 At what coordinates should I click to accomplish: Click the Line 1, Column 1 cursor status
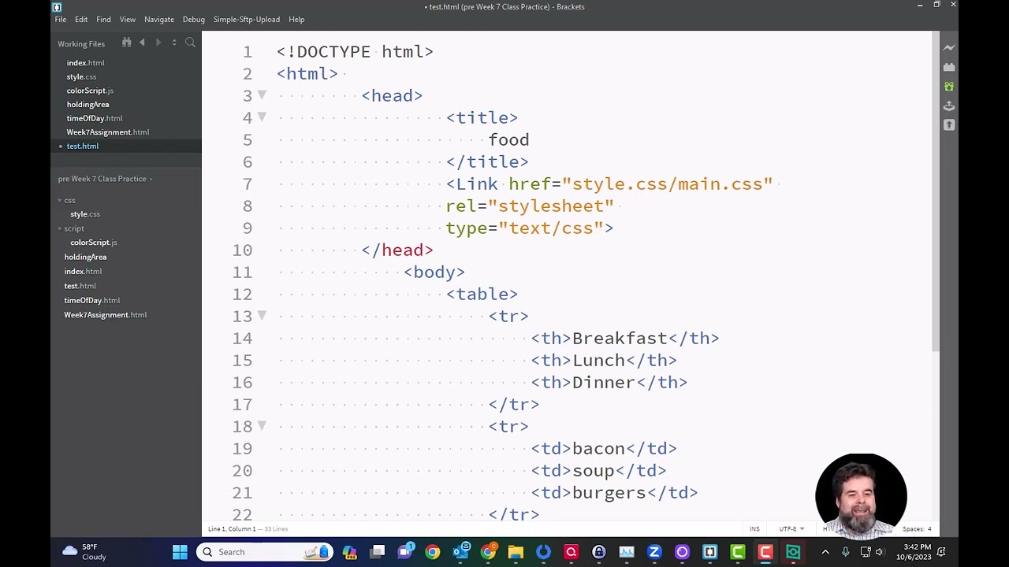point(232,529)
